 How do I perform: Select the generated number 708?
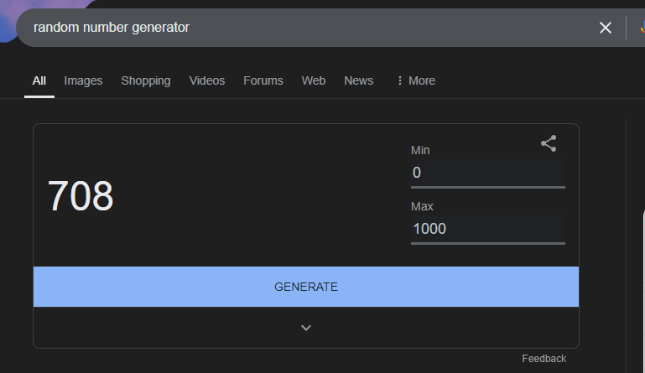click(x=81, y=196)
